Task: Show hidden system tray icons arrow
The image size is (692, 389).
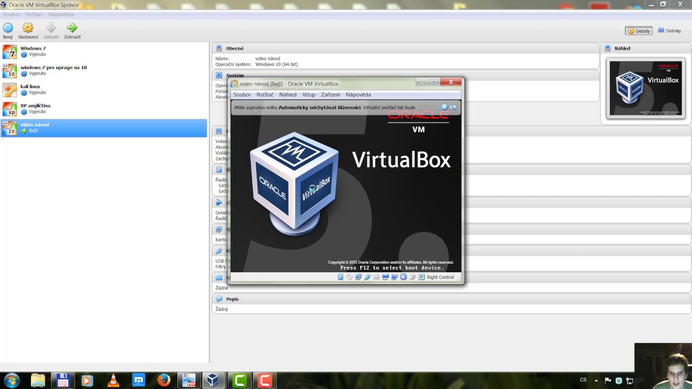Action: pyautogui.click(x=596, y=380)
